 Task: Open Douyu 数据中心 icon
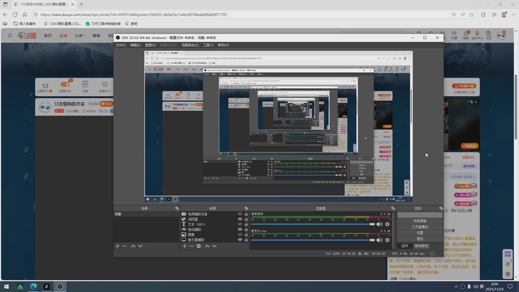104,87
